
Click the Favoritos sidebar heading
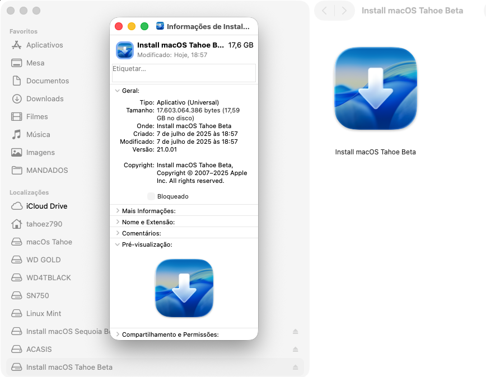tap(24, 31)
